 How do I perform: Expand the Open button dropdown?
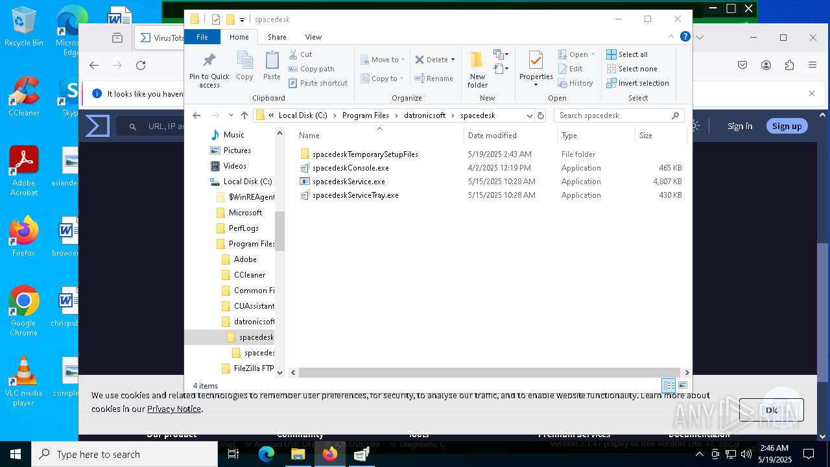(593, 54)
